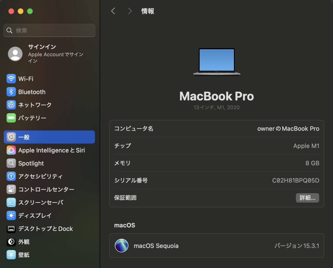Click the Spotlight magnifier icon in sidebar

point(11,163)
